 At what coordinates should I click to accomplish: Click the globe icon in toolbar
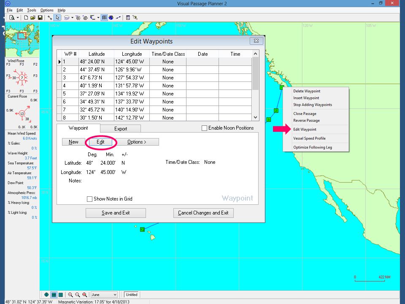[x=111, y=18]
